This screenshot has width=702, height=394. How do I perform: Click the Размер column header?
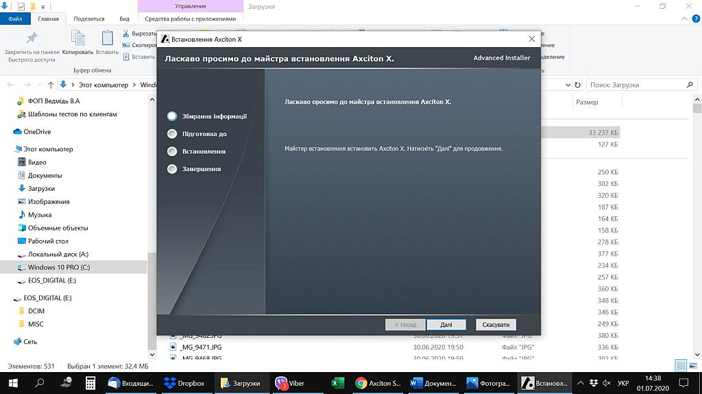[x=587, y=103]
